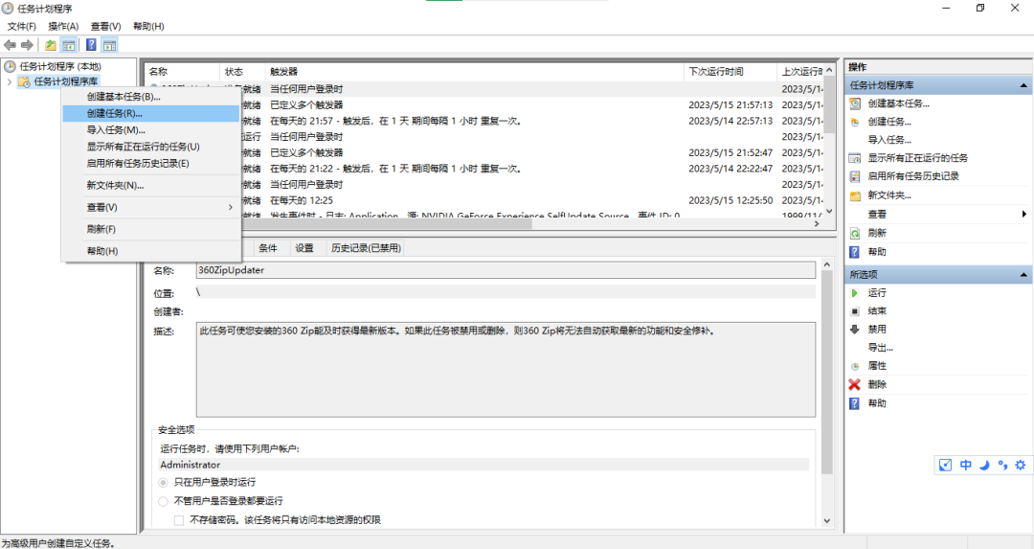Click green Run (运行) icon in actions pane
Screen dimensions: 1034x549
coord(855,292)
